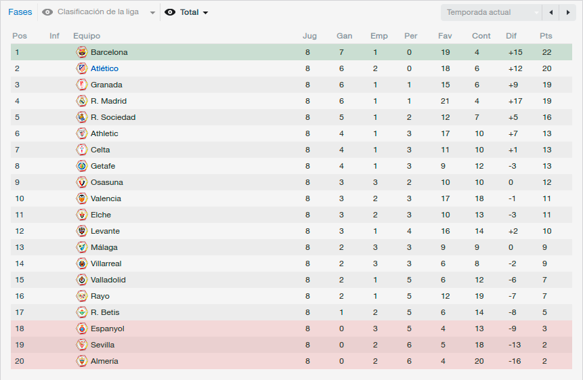The image size is (583, 380).
Task: Click the Villarreal club crest icon
Action: click(82, 263)
